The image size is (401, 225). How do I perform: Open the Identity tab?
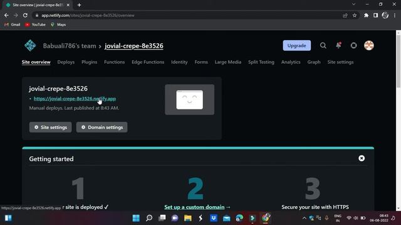(179, 62)
